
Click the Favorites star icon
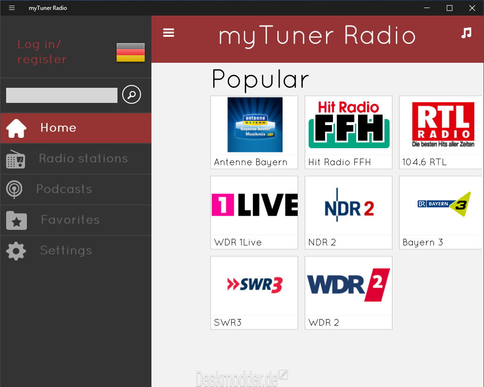click(x=16, y=220)
